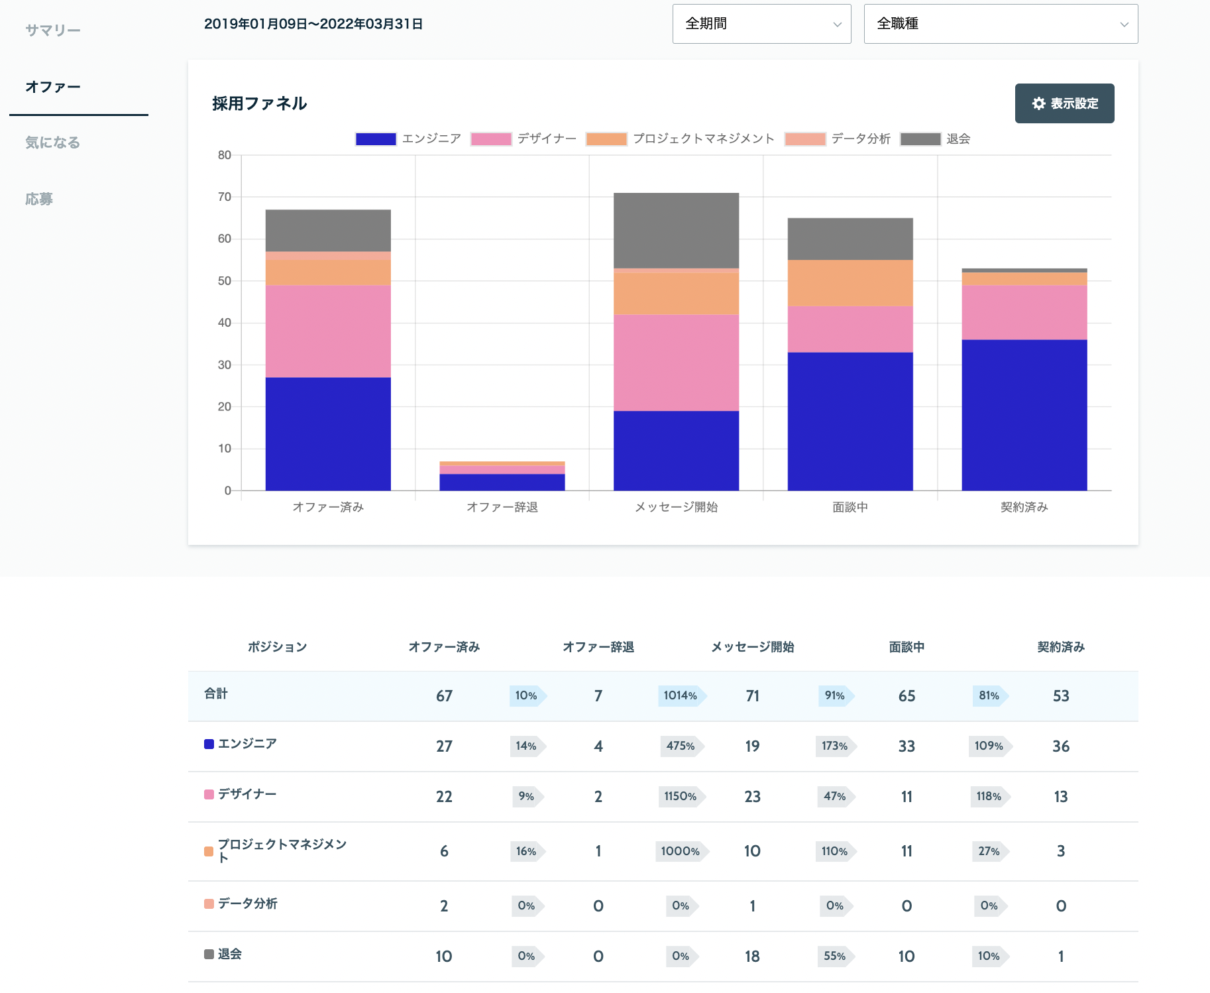
Task: Open the 応募 sidebar tab
Action: [39, 199]
